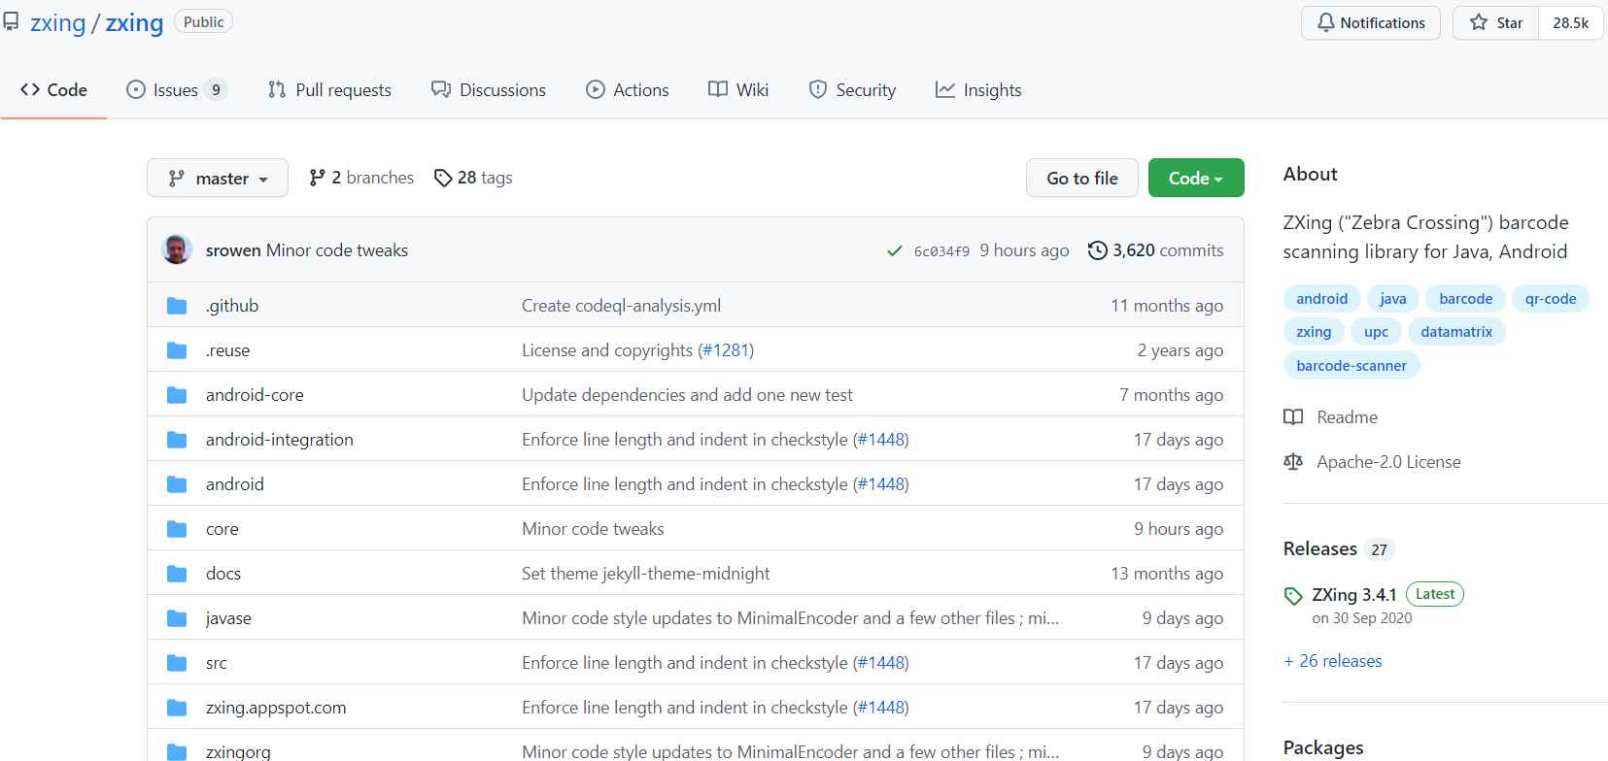Screen dimensions: 1608x761
Task: Click Update dependencies and add one new test
Action: coord(687,395)
